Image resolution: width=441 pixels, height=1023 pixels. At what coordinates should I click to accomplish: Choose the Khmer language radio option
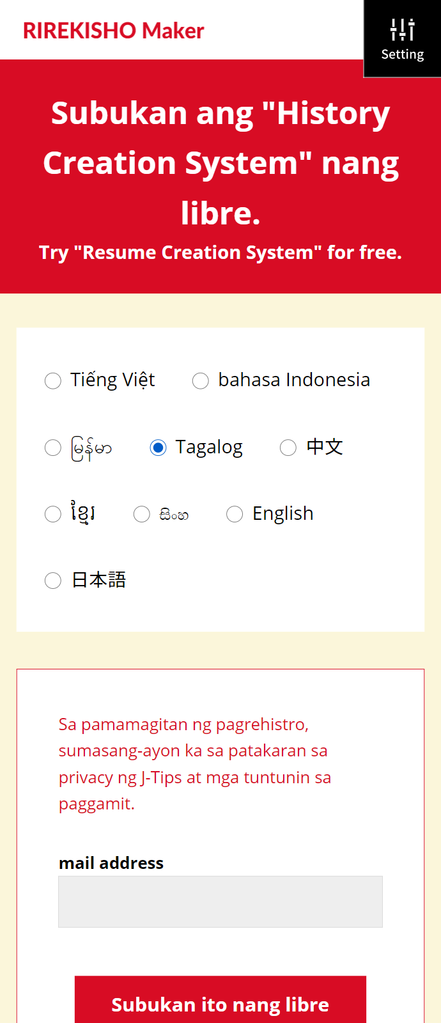point(53,514)
